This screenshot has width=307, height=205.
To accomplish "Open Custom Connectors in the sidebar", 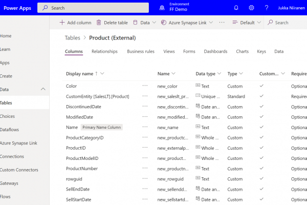I will tap(19, 170).
